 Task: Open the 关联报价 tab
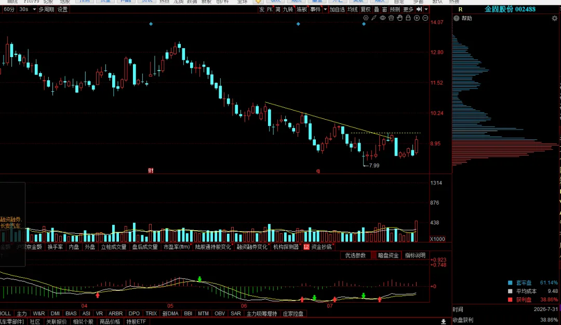57,322
